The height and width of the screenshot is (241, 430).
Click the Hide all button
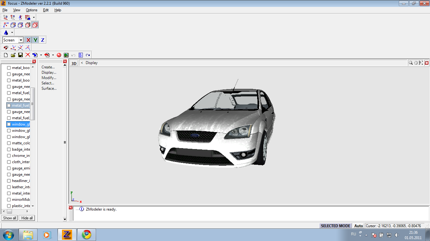coord(27,218)
